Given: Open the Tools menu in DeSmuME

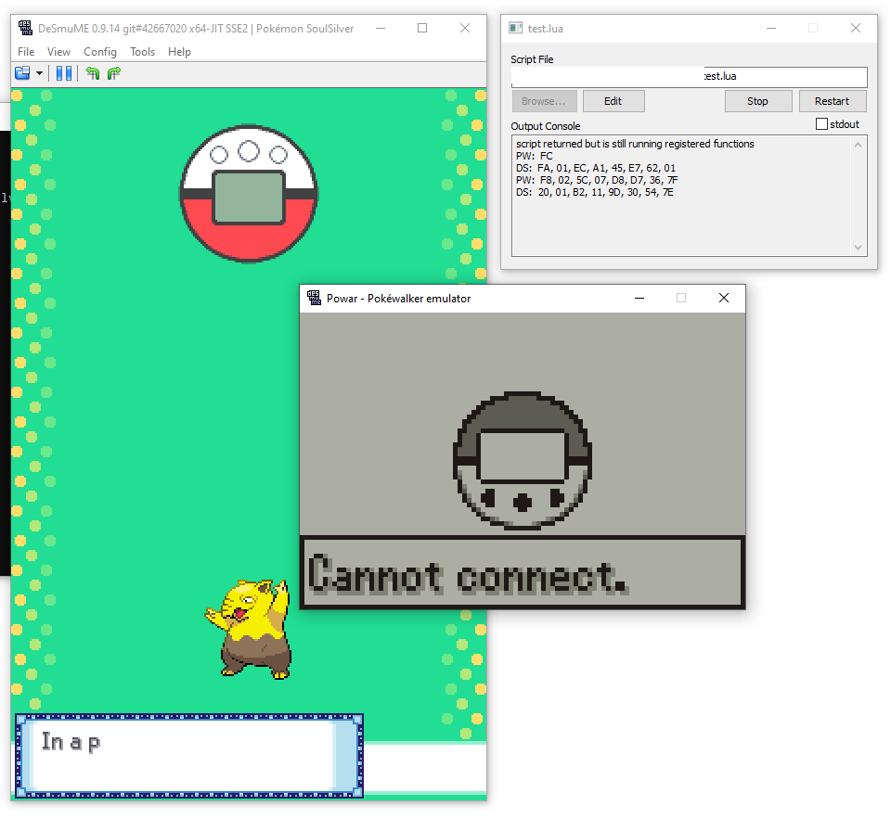Looking at the screenshot, I should [142, 52].
